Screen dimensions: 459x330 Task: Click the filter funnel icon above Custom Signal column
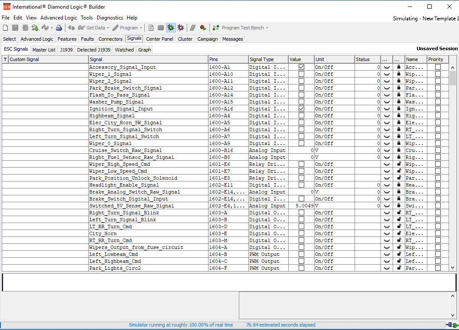4,59
